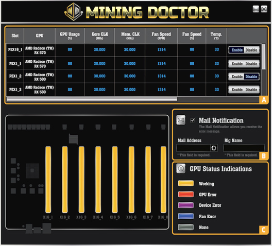This screenshot has width=272, height=246.
Task: Click the Fan Speed (RPM) column header
Action: pyautogui.click(x=161, y=36)
